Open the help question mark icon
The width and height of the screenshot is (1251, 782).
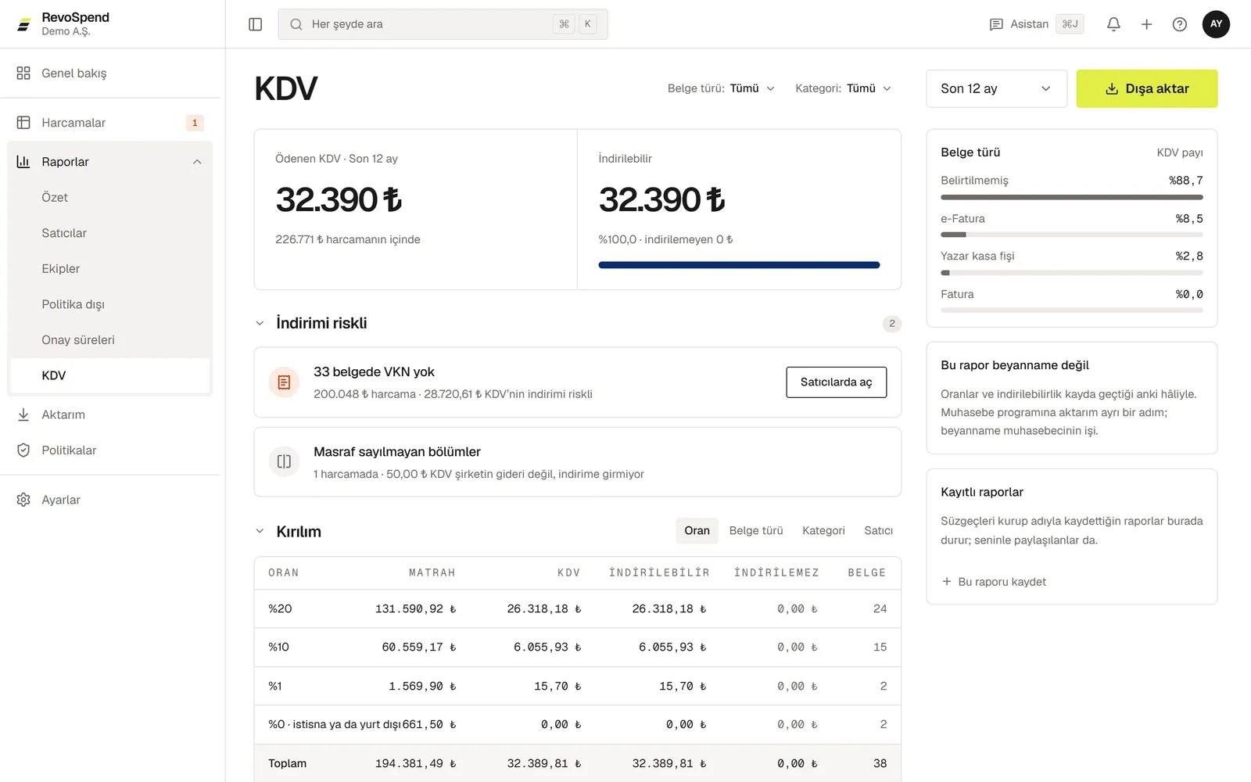coord(1180,24)
